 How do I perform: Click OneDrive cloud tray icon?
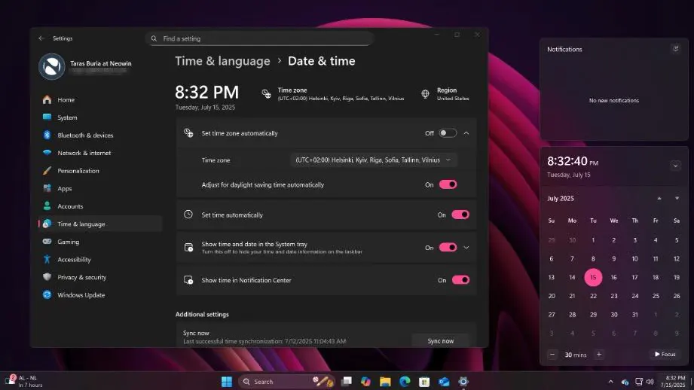pos(625,382)
